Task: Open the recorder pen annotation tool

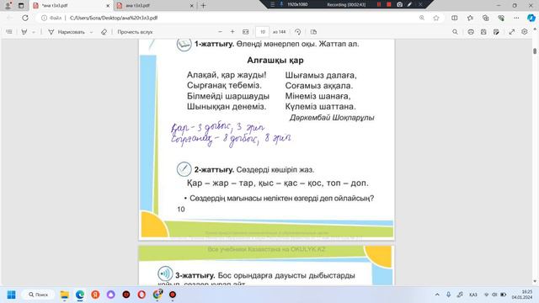Action: tap(409, 4)
